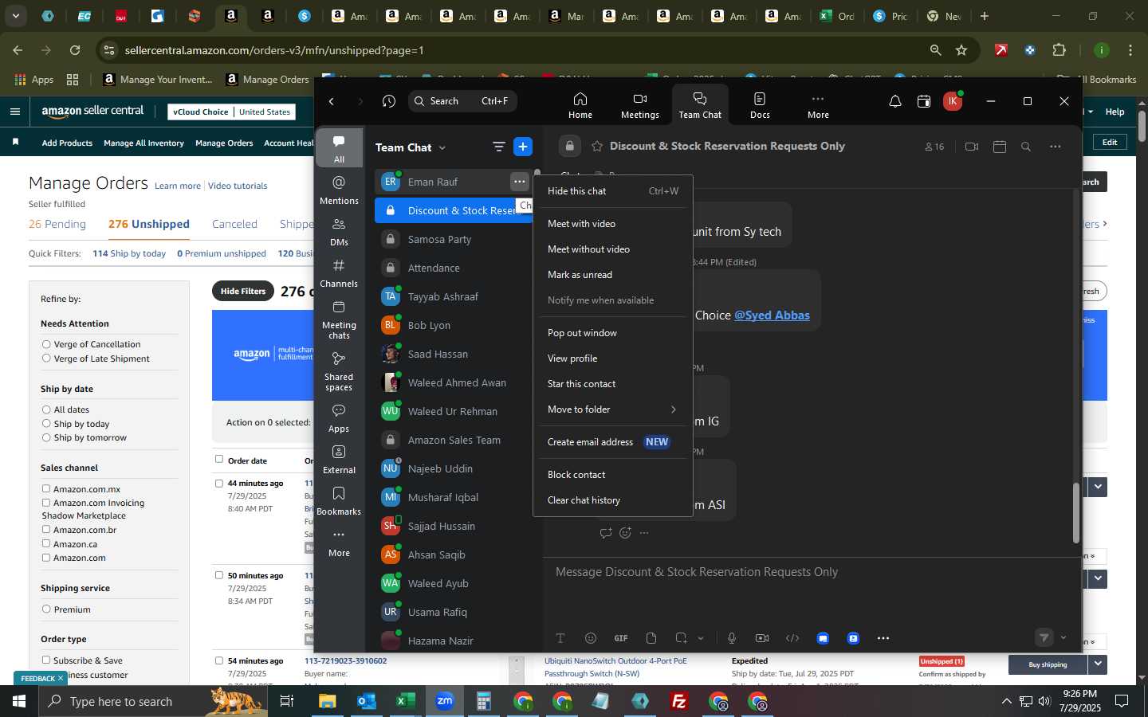Insert a GIF in message toolbar
The image size is (1148, 717).
[x=621, y=638]
